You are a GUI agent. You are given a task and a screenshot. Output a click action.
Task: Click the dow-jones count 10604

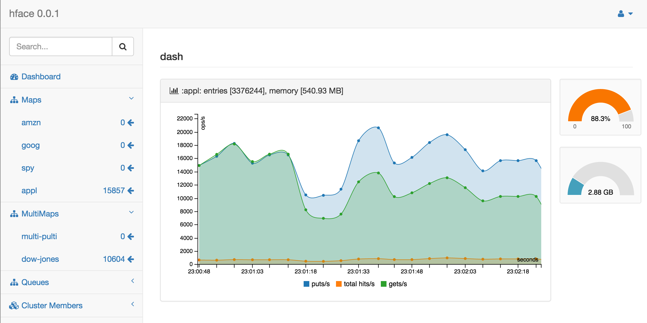[x=114, y=259]
